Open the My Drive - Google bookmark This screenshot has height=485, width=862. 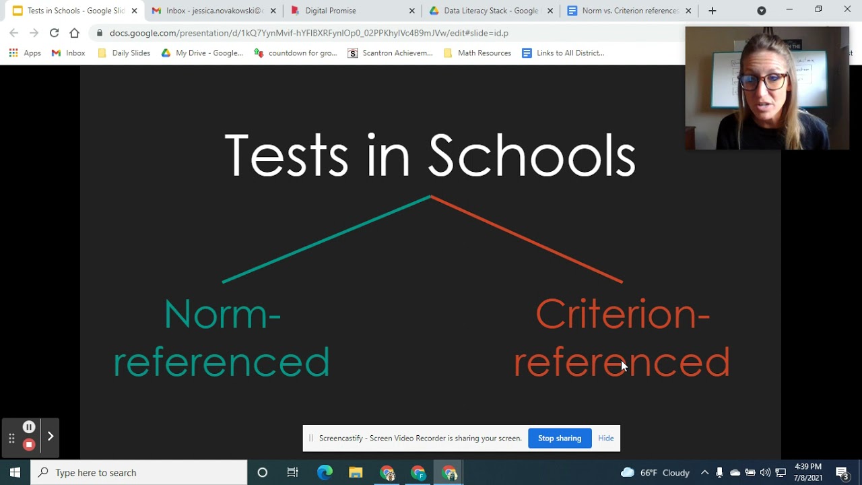coord(202,53)
